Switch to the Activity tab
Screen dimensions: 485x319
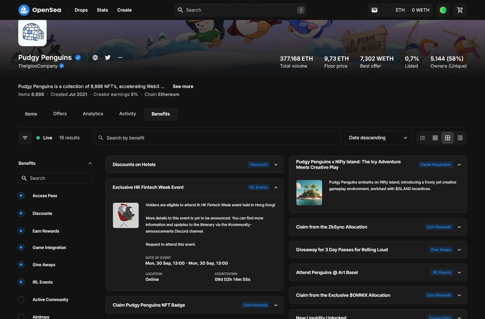(128, 114)
